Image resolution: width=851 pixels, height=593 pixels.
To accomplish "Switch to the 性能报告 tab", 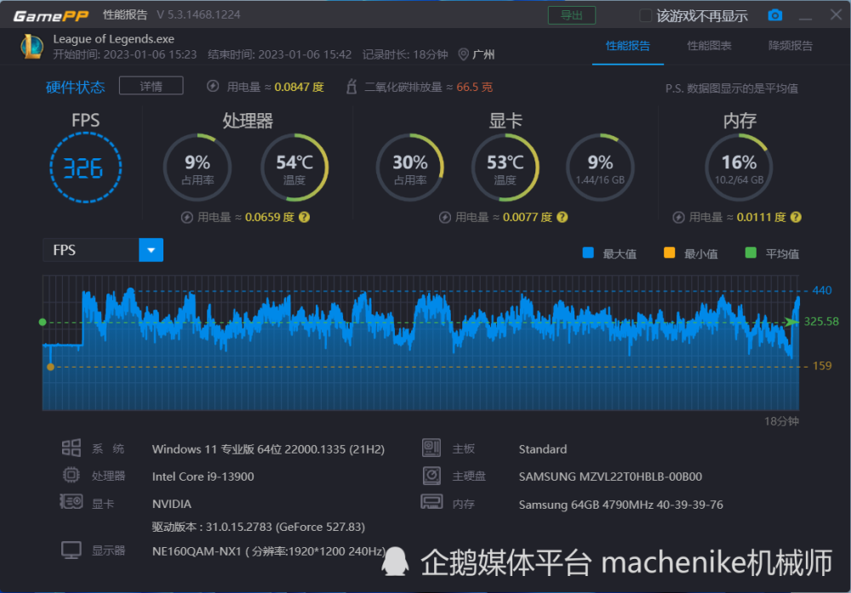I will click(x=627, y=46).
